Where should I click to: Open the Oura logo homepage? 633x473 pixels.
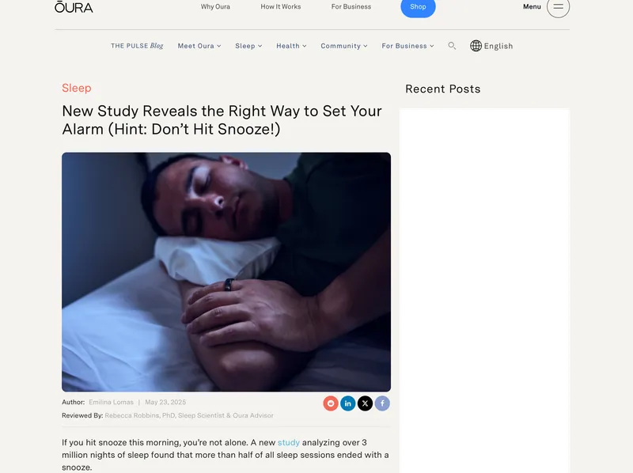(74, 7)
